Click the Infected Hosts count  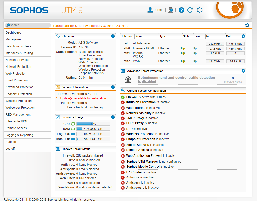click(x=233, y=78)
